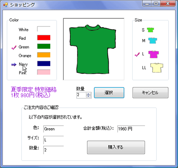Increase quantity with the spinner up arrow

(x=89, y=94)
